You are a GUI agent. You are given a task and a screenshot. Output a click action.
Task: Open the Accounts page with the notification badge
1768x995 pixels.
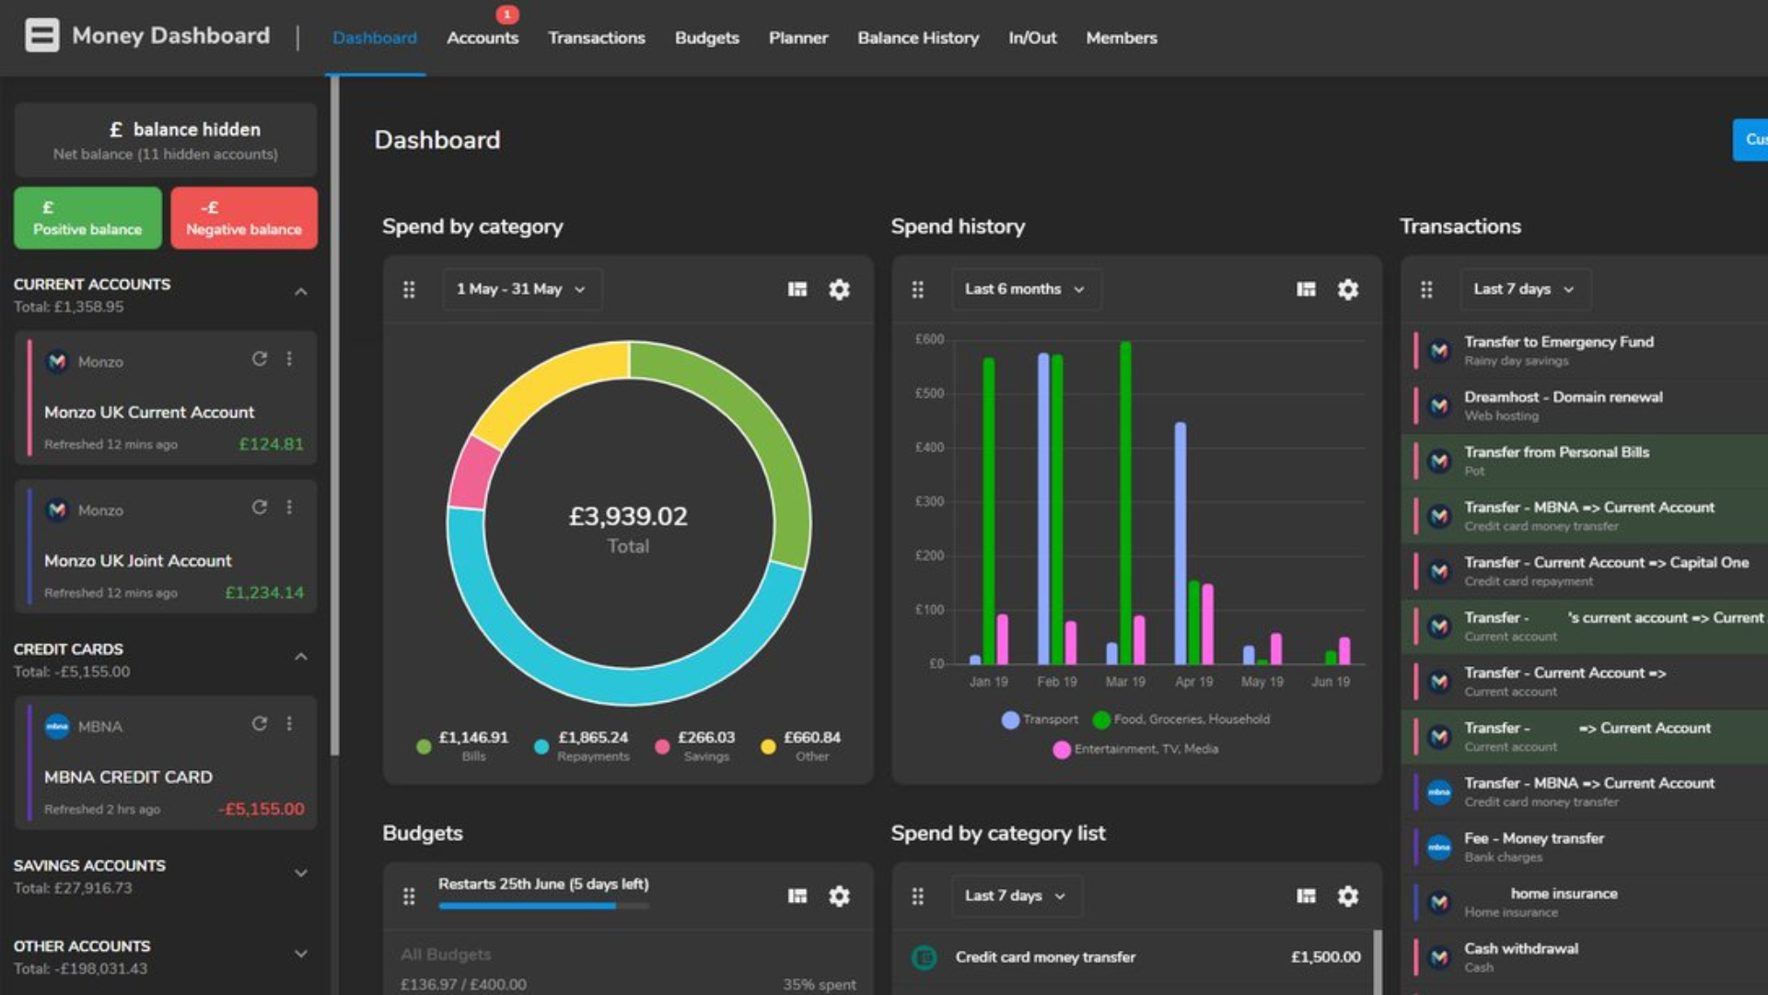click(483, 38)
